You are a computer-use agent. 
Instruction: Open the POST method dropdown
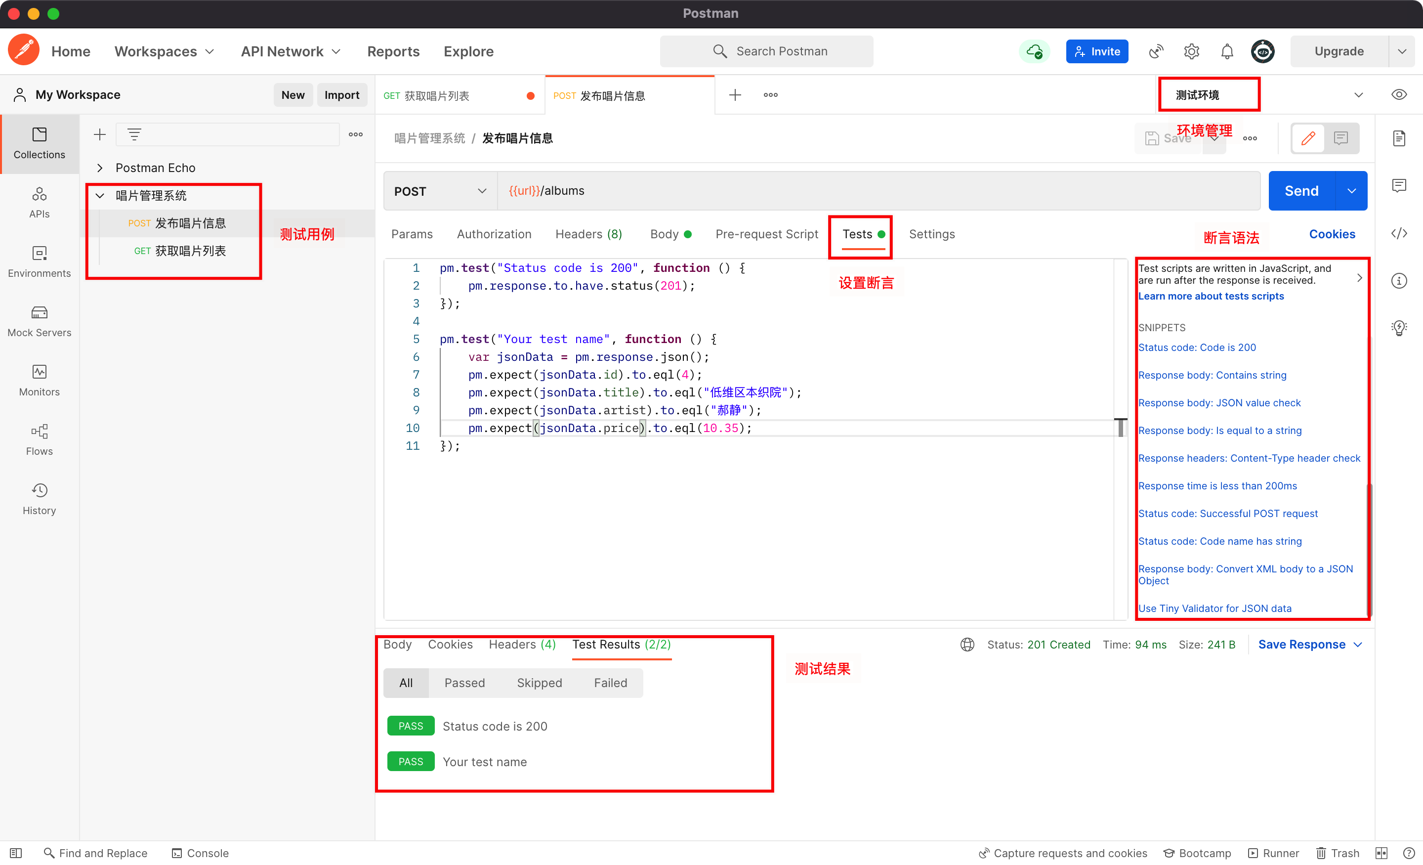click(440, 191)
